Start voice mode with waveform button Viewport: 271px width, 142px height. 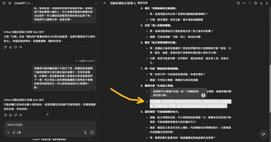92,132
